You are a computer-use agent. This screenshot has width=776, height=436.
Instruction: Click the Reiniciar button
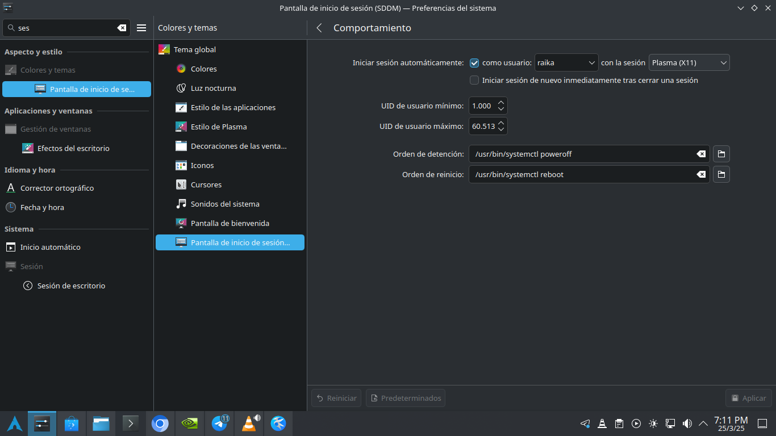coord(336,398)
